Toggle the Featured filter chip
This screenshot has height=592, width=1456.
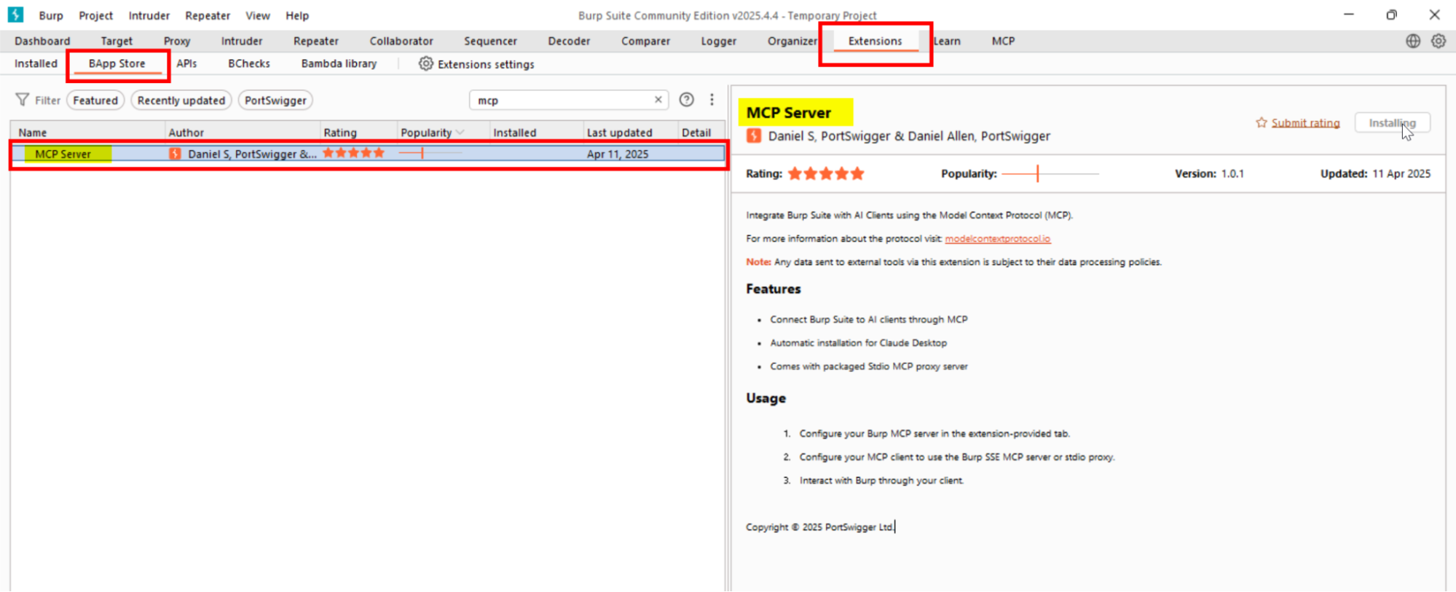[95, 100]
